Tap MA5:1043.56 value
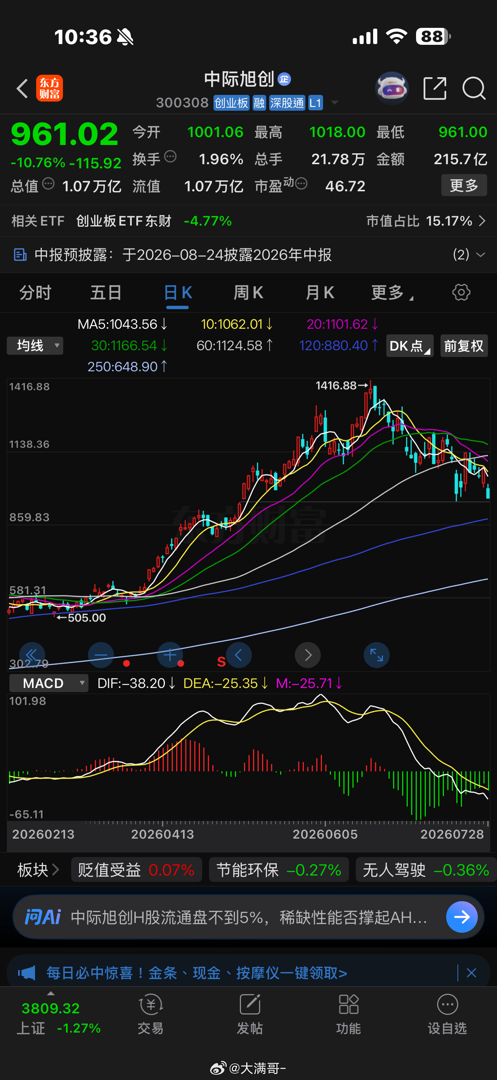Viewport: 497px width, 1080px height. (x=122, y=324)
